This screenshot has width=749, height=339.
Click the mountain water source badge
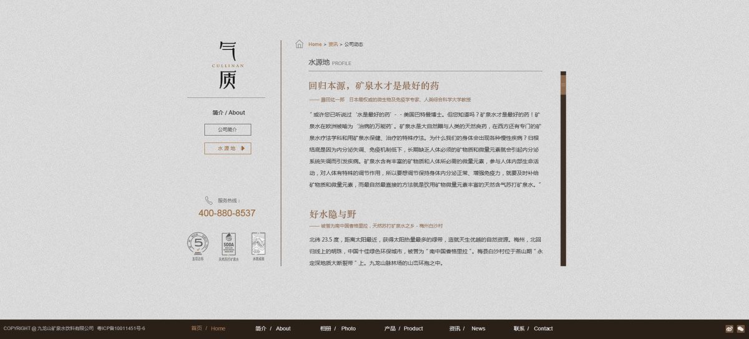[x=258, y=246]
